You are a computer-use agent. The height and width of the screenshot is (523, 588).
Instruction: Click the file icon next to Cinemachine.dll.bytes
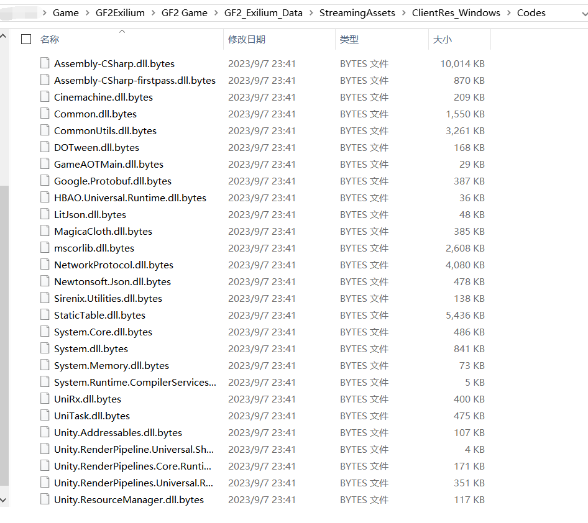44,97
